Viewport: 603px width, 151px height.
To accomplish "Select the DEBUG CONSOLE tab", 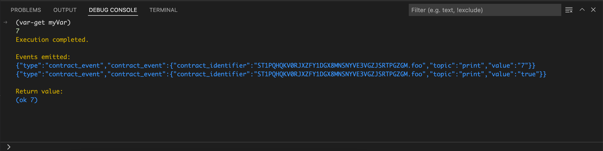I will (113, 10).
